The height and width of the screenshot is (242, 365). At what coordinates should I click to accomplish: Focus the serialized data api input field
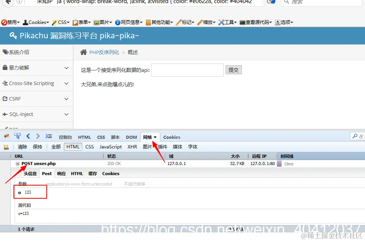tap(187, 70)
